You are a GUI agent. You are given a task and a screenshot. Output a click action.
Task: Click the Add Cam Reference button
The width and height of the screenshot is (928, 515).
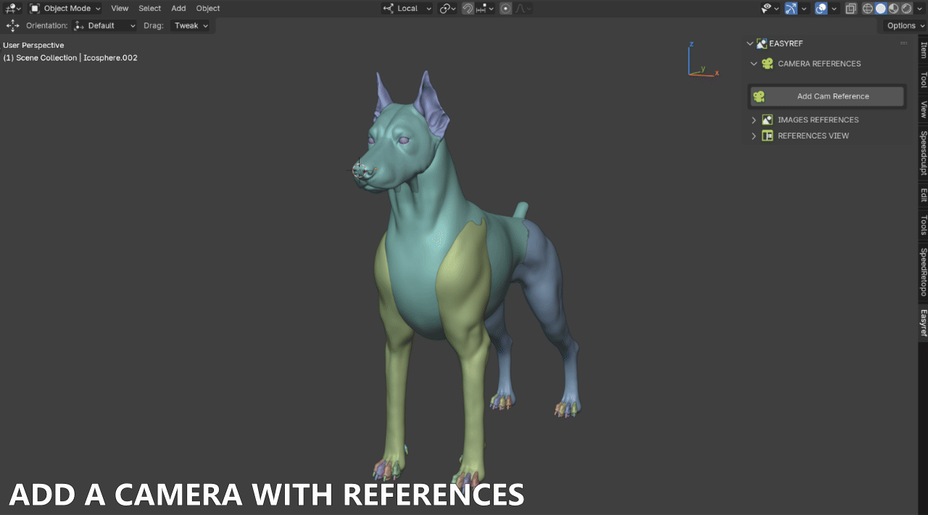tap(826, 96)
